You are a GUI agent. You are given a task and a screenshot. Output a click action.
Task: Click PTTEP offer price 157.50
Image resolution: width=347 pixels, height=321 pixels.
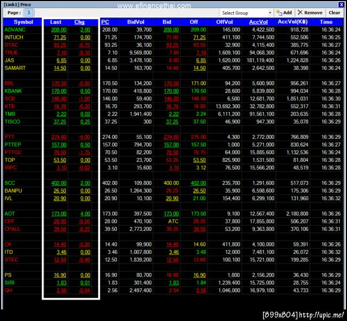coord(198,145)
